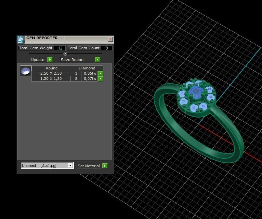The height and width of the screenshot is (219, 262).
Task: Click the Set Material green arrow
Action: 105,166
